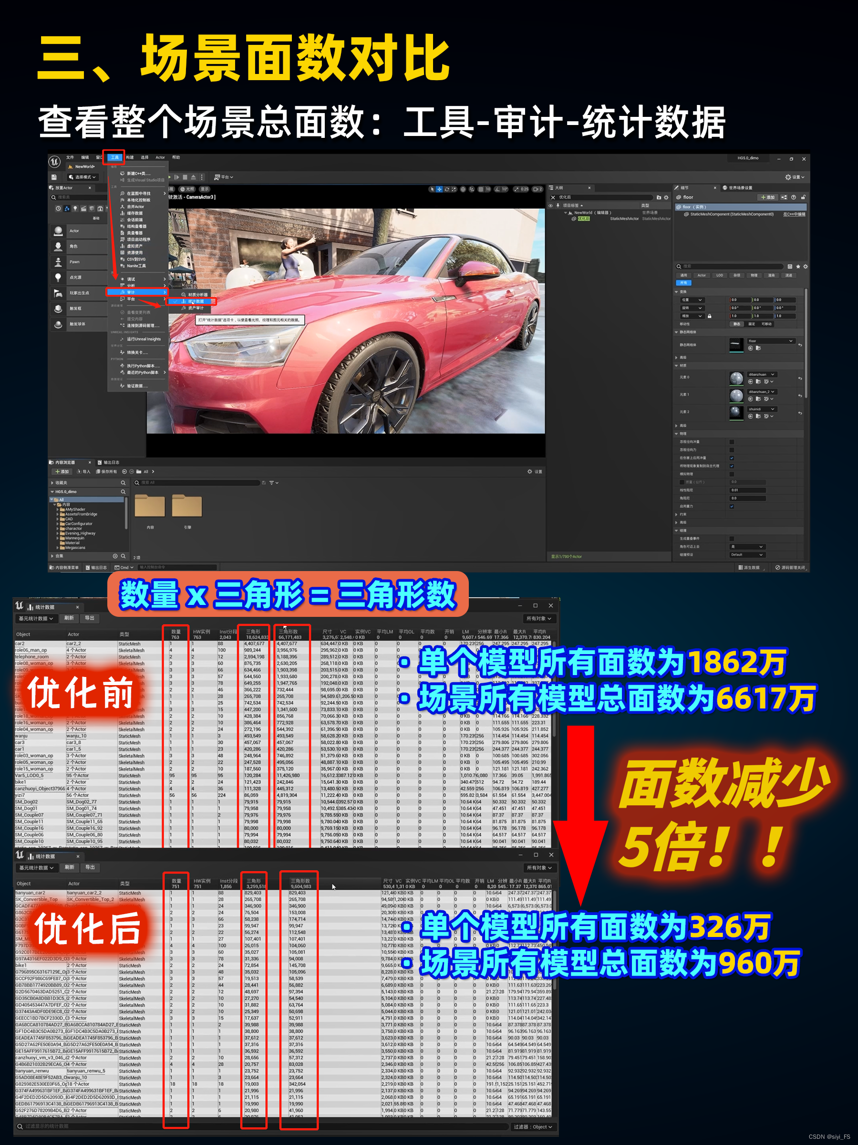
Task: Open the 文件 menu
Action: (70, 157)
